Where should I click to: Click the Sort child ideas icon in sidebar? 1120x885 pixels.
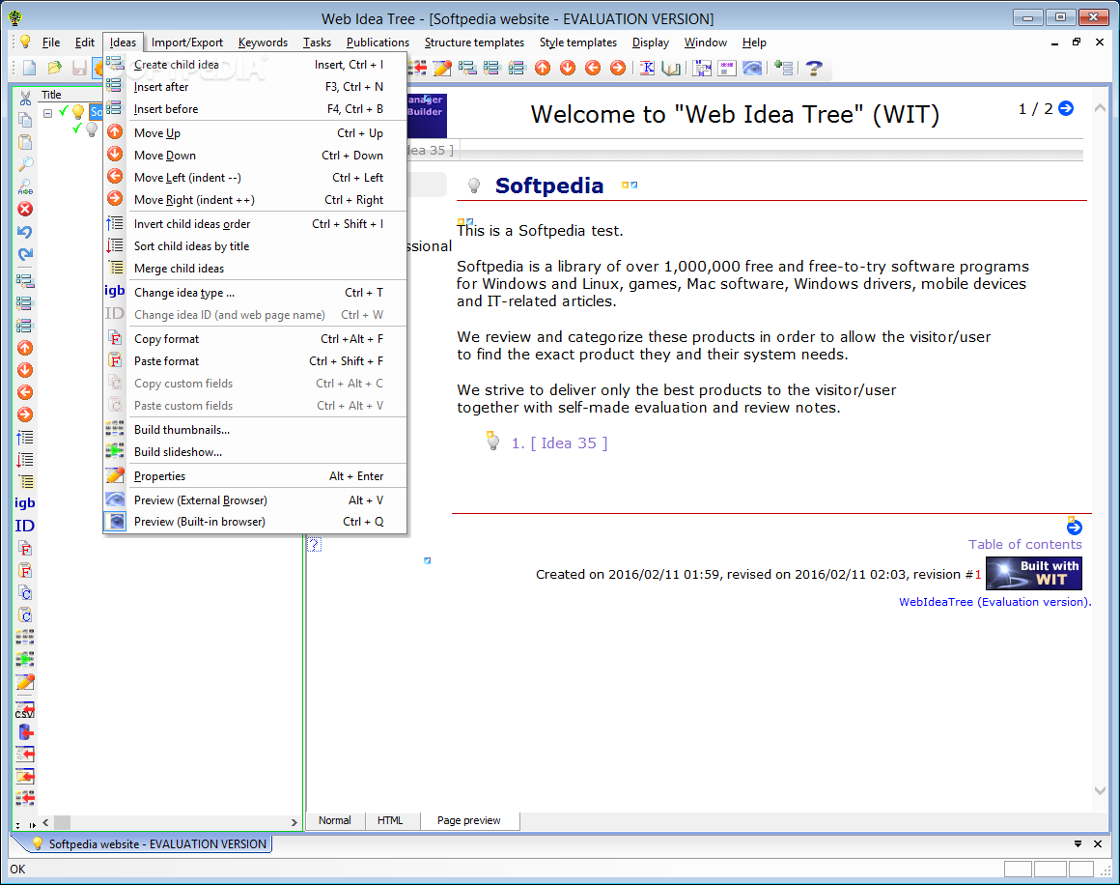[25, 459]
